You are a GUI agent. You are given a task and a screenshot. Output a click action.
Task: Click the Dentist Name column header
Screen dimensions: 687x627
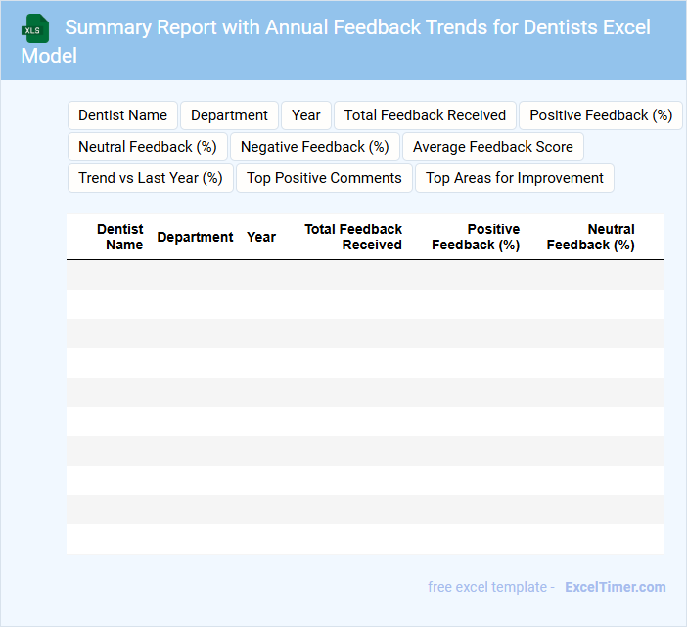(120, 237)
